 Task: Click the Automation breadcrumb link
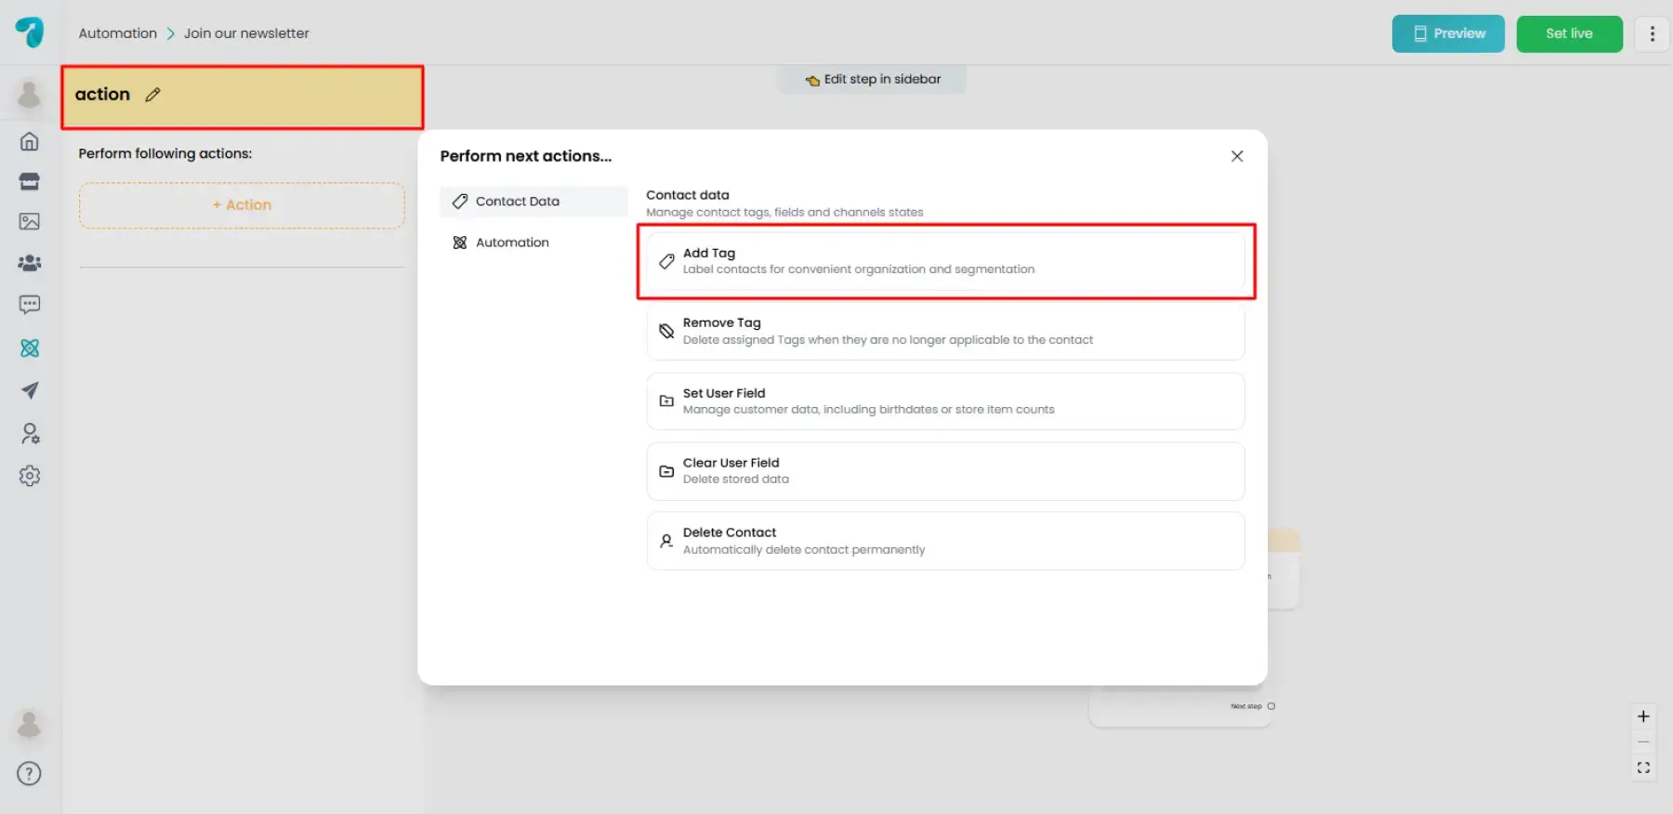pyautogui.click(x=118, y=33)
